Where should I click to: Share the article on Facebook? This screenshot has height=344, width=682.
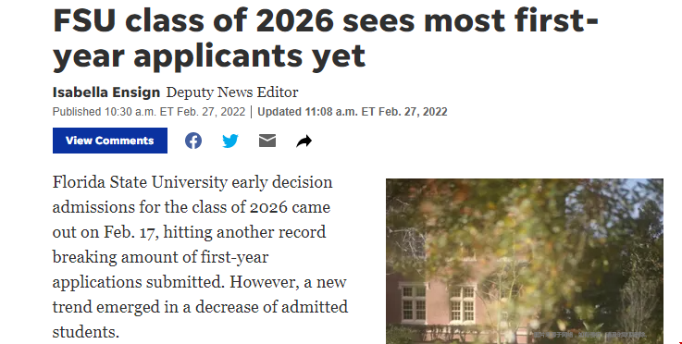(x=193, y=141)
